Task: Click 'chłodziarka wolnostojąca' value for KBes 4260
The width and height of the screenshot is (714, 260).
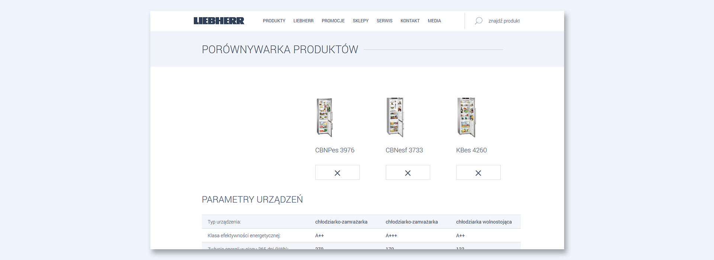Action: pyautogui.click(x=484, y=222)
